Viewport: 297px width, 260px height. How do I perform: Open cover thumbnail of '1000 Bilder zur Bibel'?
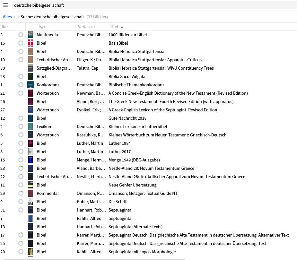(x=30, y=35)
